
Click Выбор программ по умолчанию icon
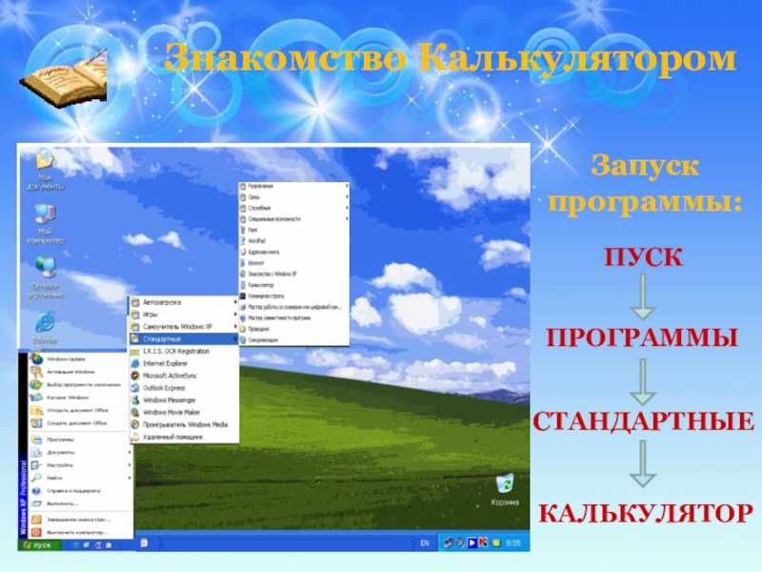(x=36, y=385)
